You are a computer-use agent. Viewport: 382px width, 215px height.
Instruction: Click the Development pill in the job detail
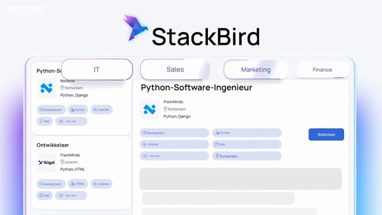click(x=174, y=132)
